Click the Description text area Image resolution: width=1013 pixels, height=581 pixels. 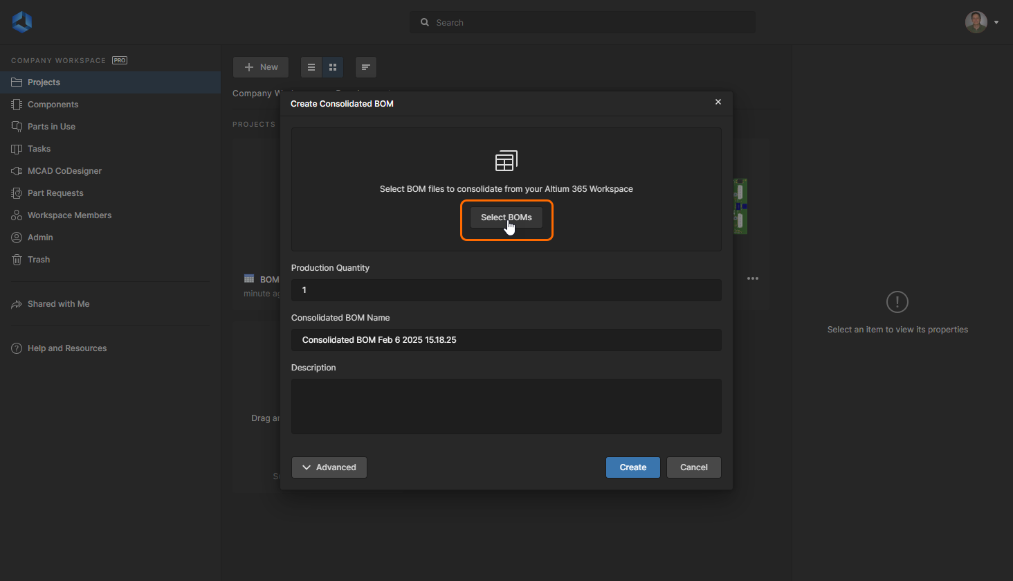(506, 406)
